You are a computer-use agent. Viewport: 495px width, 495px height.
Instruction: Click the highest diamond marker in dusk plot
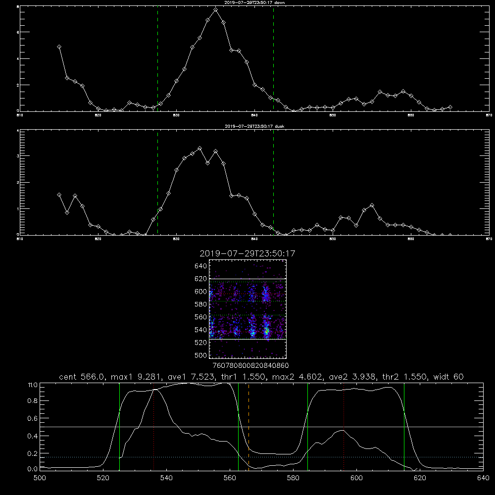click(199, 148)
